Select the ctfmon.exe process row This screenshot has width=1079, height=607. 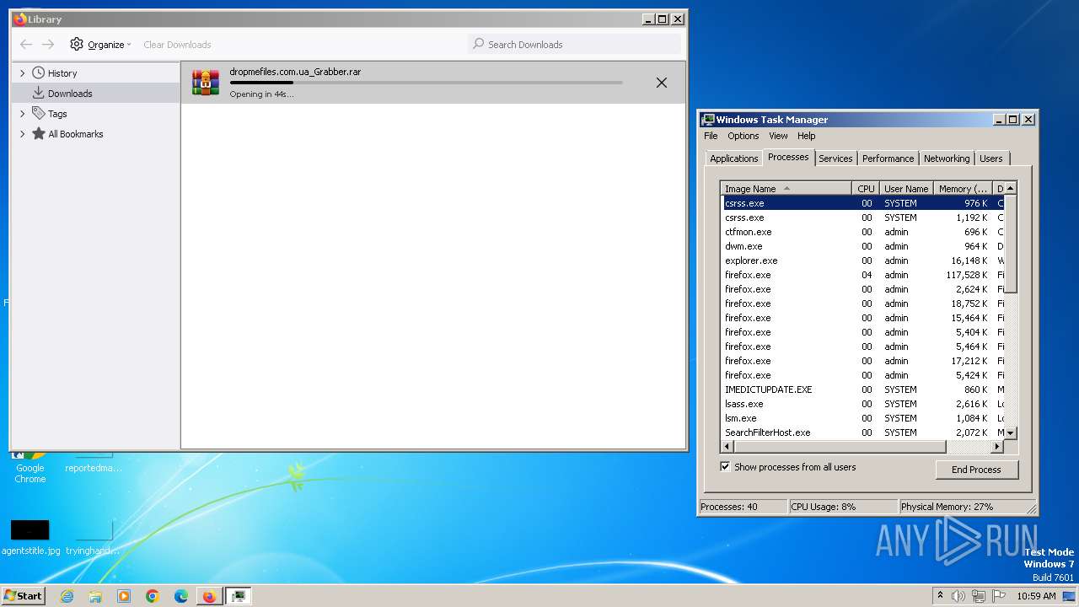coord(863,232)
